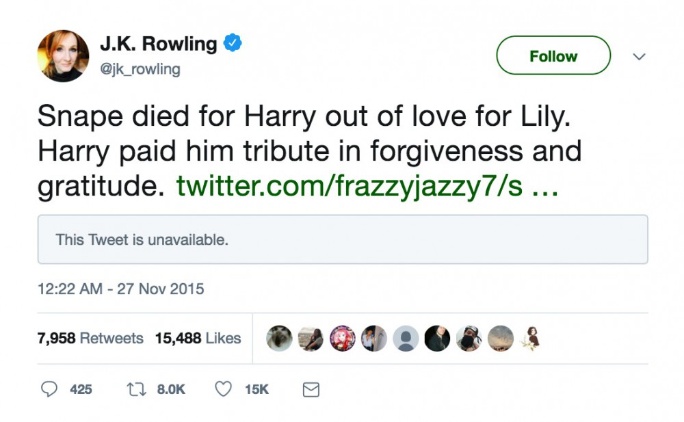View the 7,958 Retweets list

(x=90, y=338)
